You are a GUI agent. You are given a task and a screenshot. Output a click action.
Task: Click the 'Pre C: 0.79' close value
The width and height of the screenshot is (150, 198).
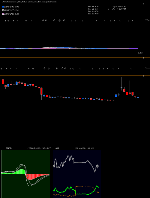click(x=93, y=14)
